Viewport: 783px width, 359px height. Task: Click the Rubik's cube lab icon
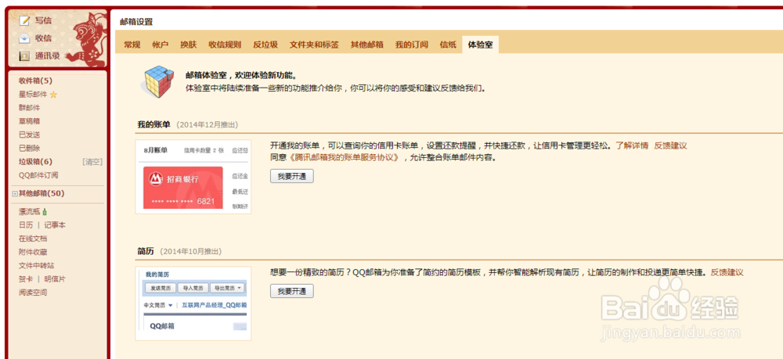point(158,82)
